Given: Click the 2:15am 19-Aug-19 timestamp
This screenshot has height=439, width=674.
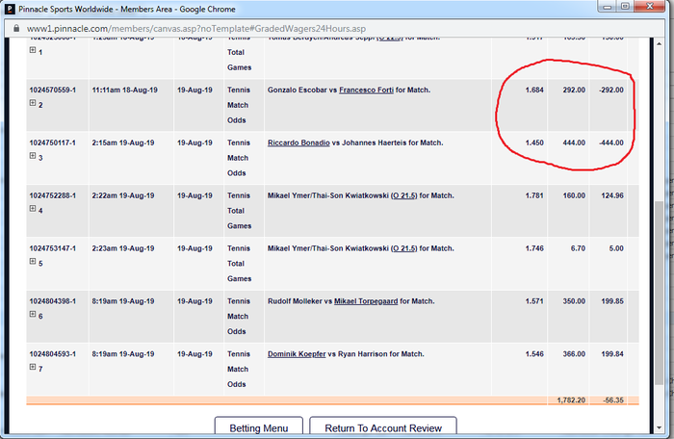Looking at the screenshot, I should pyautogui.click(x=123, y=142).
